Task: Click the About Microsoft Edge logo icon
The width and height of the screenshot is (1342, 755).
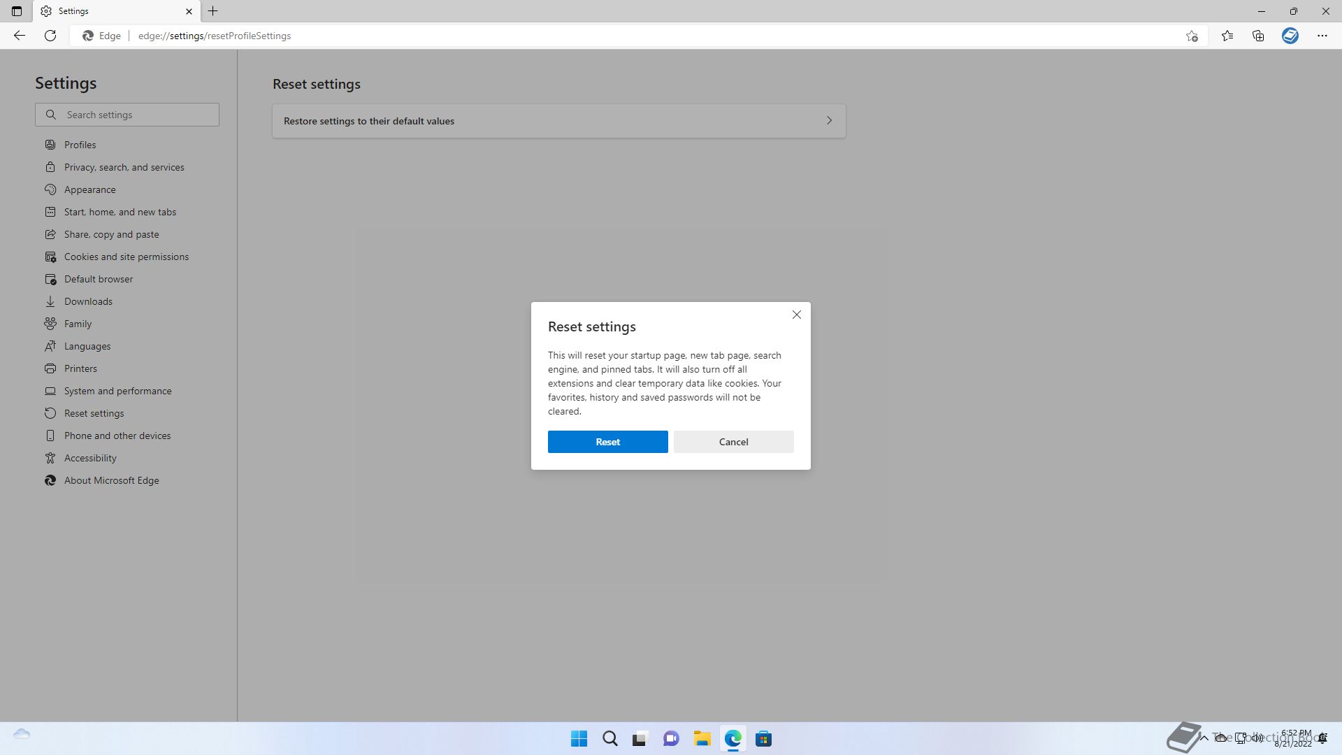Action: [50, 480]
